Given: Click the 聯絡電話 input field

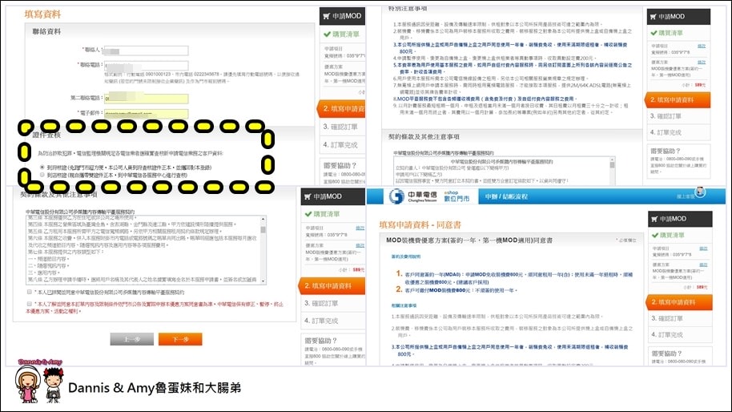Looking at the screenshot, I should coord(146,66).
